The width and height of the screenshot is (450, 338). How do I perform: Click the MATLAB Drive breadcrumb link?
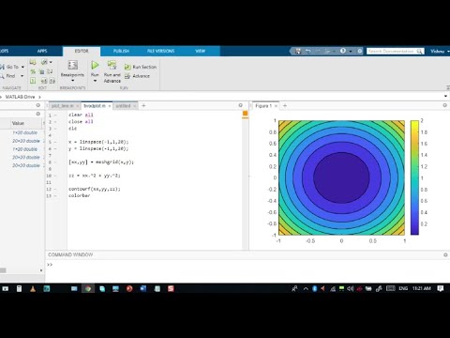point(20,97)
